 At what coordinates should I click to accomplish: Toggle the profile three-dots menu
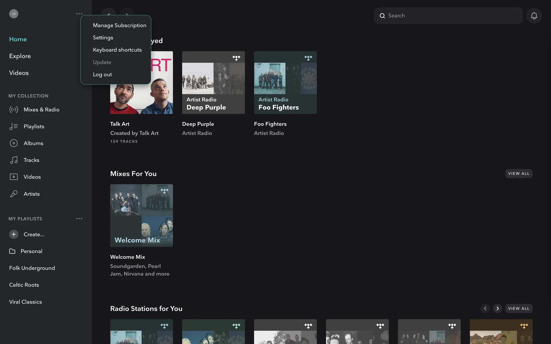(x=79, y=14)
